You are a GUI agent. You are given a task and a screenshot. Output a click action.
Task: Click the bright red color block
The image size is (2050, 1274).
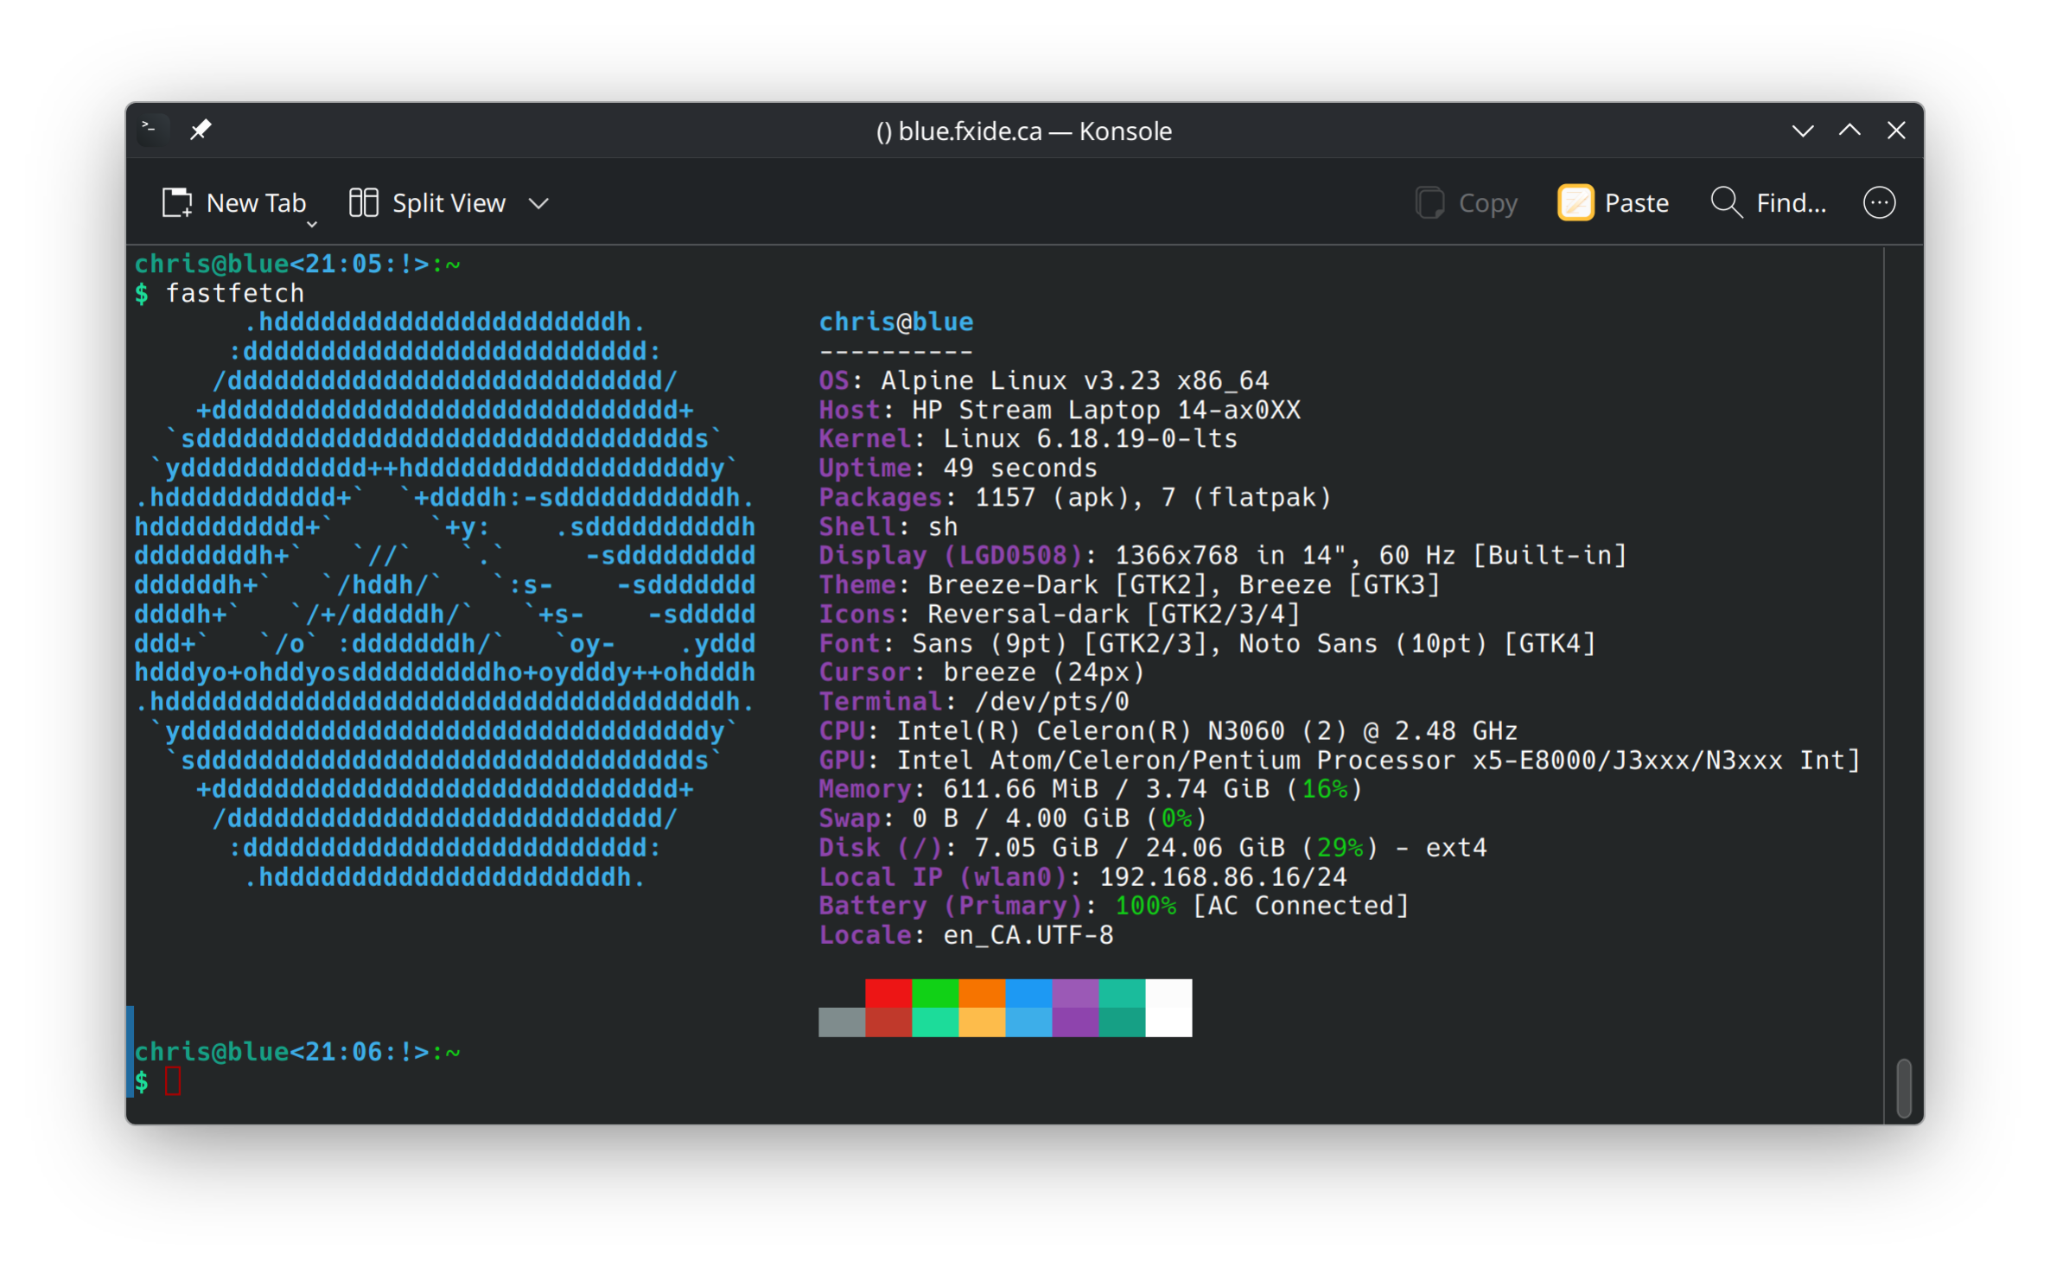(888, 993)
